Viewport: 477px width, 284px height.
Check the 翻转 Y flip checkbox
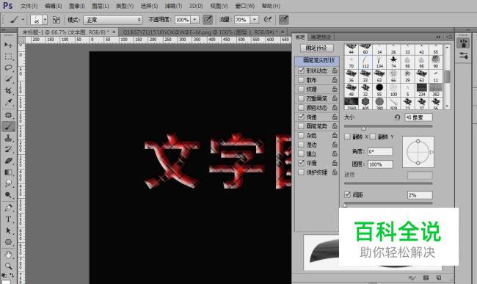(373, 136)
